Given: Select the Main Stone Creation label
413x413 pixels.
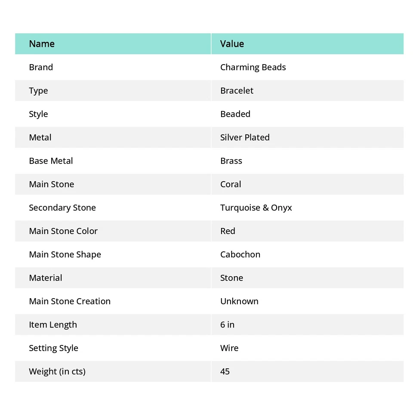Looking at the screenshot, I should click(70, 301).
